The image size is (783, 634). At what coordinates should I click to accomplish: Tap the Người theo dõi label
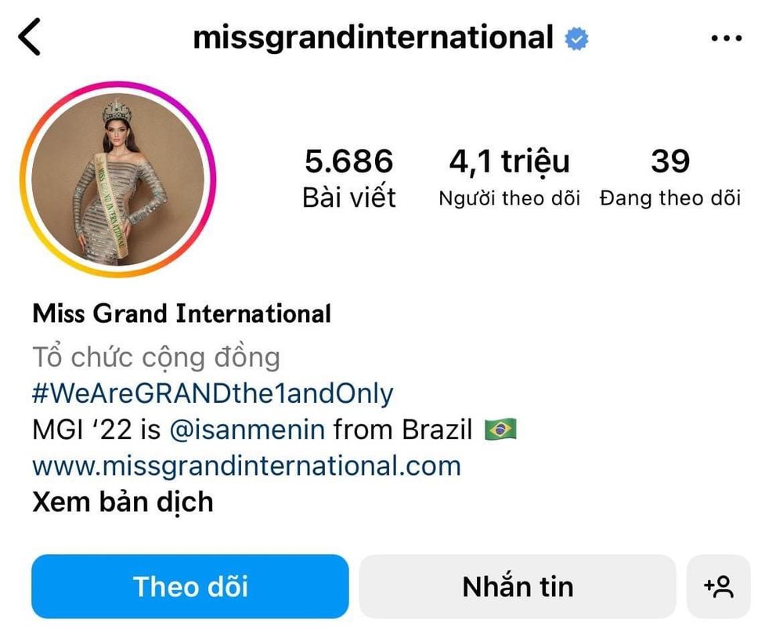point(510,198)
